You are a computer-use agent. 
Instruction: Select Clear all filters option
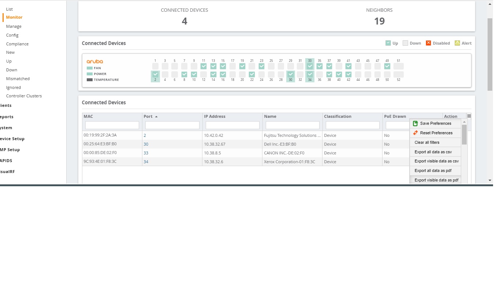(435, 142)
